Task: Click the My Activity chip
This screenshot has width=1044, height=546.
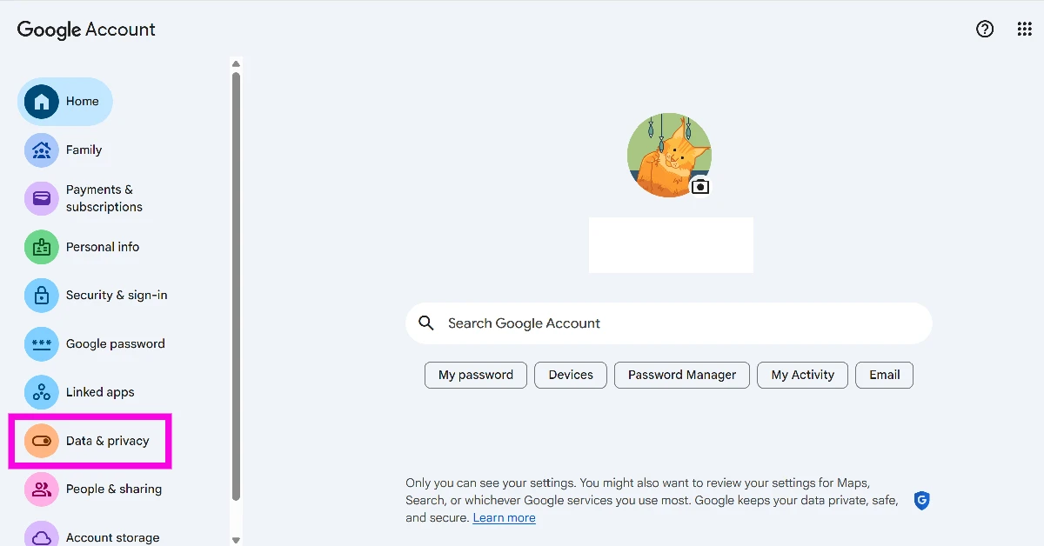Action: pos(803,375)
